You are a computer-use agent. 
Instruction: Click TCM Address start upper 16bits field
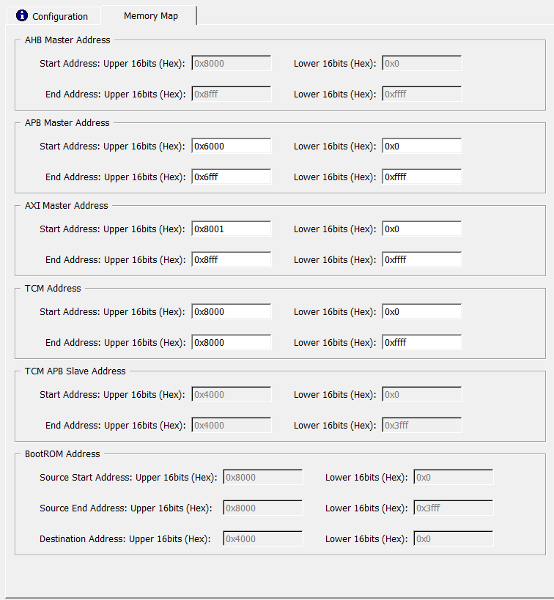coord(231,311)
